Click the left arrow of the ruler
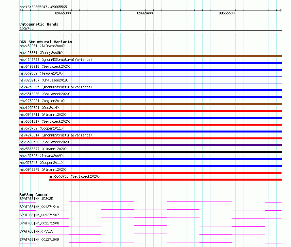Screen dimensions: 291x247 [21, 10]
